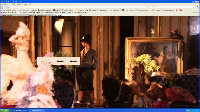Open the Celebrity Gossip bookmark
Image resolution: width=200 pixels, height=112 pixels.
click(x=45, y=10)
